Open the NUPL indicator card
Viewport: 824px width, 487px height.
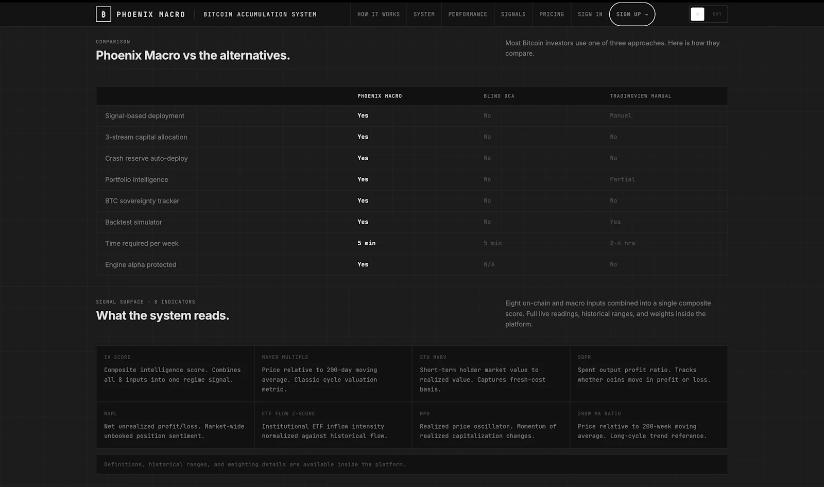pos(175,425)
